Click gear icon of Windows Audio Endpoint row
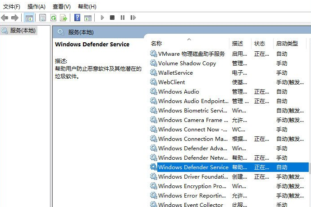This screenshot has height=207, width=311. (x=154, y=101)
